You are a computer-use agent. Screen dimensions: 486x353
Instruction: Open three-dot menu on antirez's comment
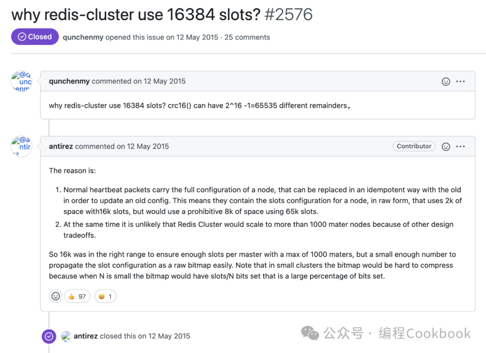[x=460, y=146]
